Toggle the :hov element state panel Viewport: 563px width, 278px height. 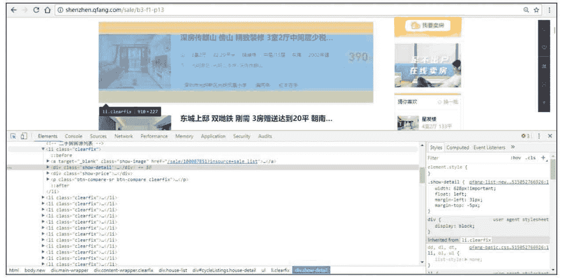click(515, 158)
